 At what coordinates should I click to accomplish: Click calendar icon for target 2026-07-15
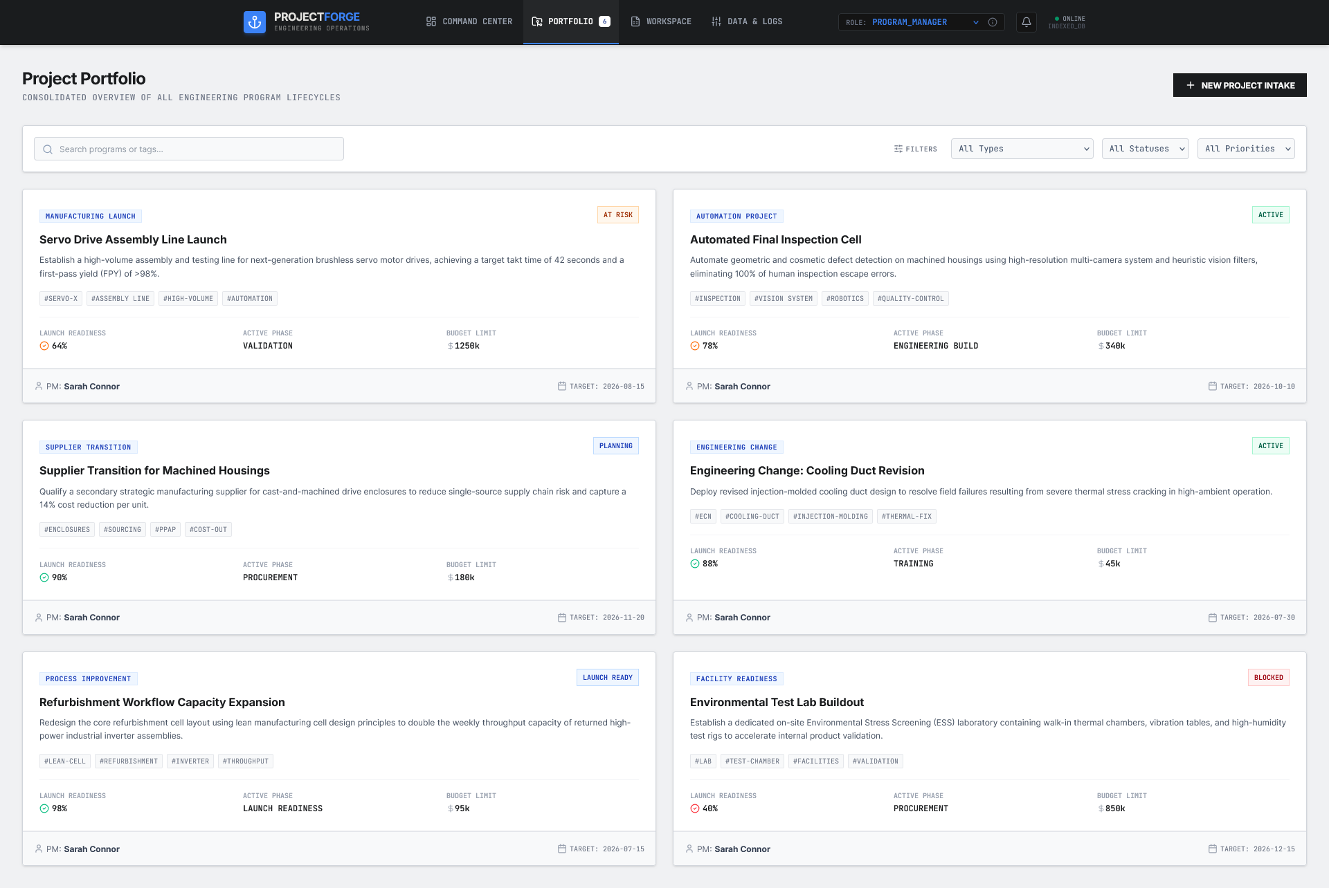562,849
